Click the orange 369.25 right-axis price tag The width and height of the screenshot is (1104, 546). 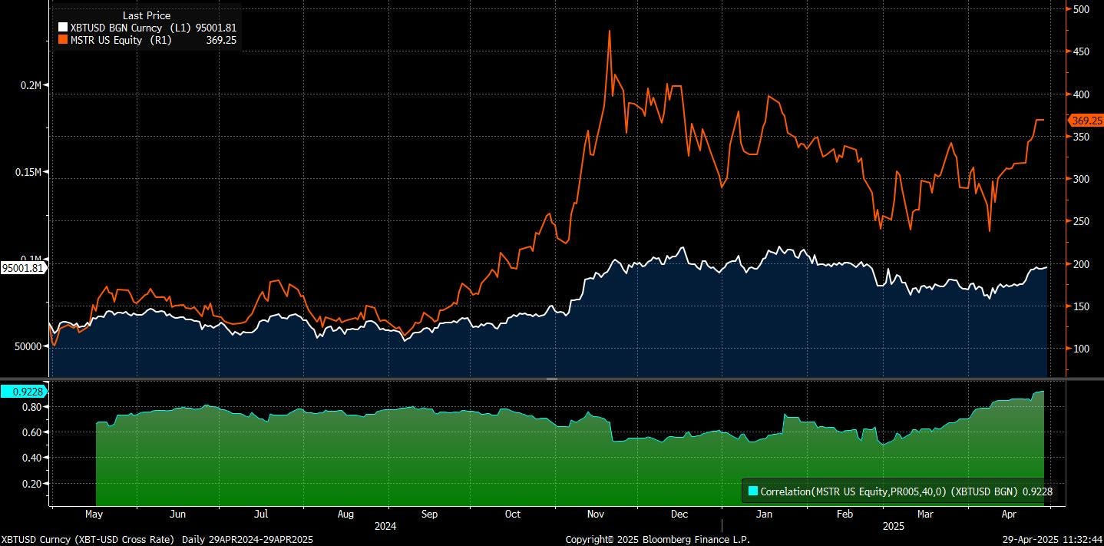pos(1086,121)
